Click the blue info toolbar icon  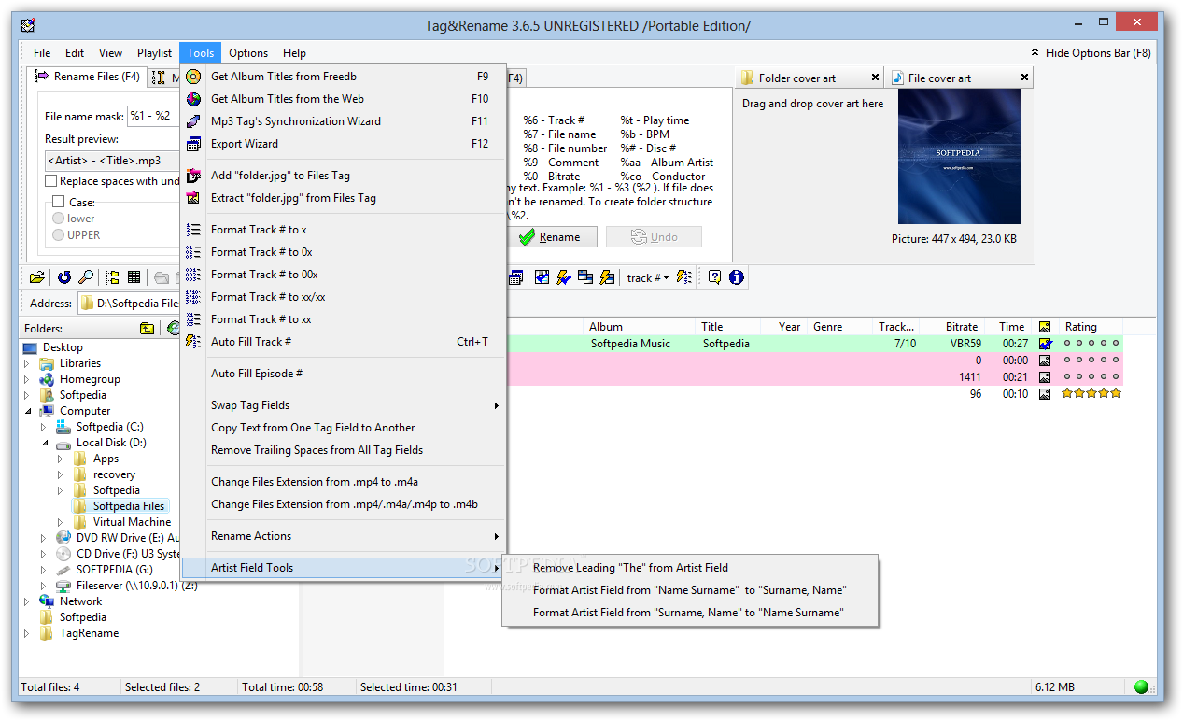736,277
